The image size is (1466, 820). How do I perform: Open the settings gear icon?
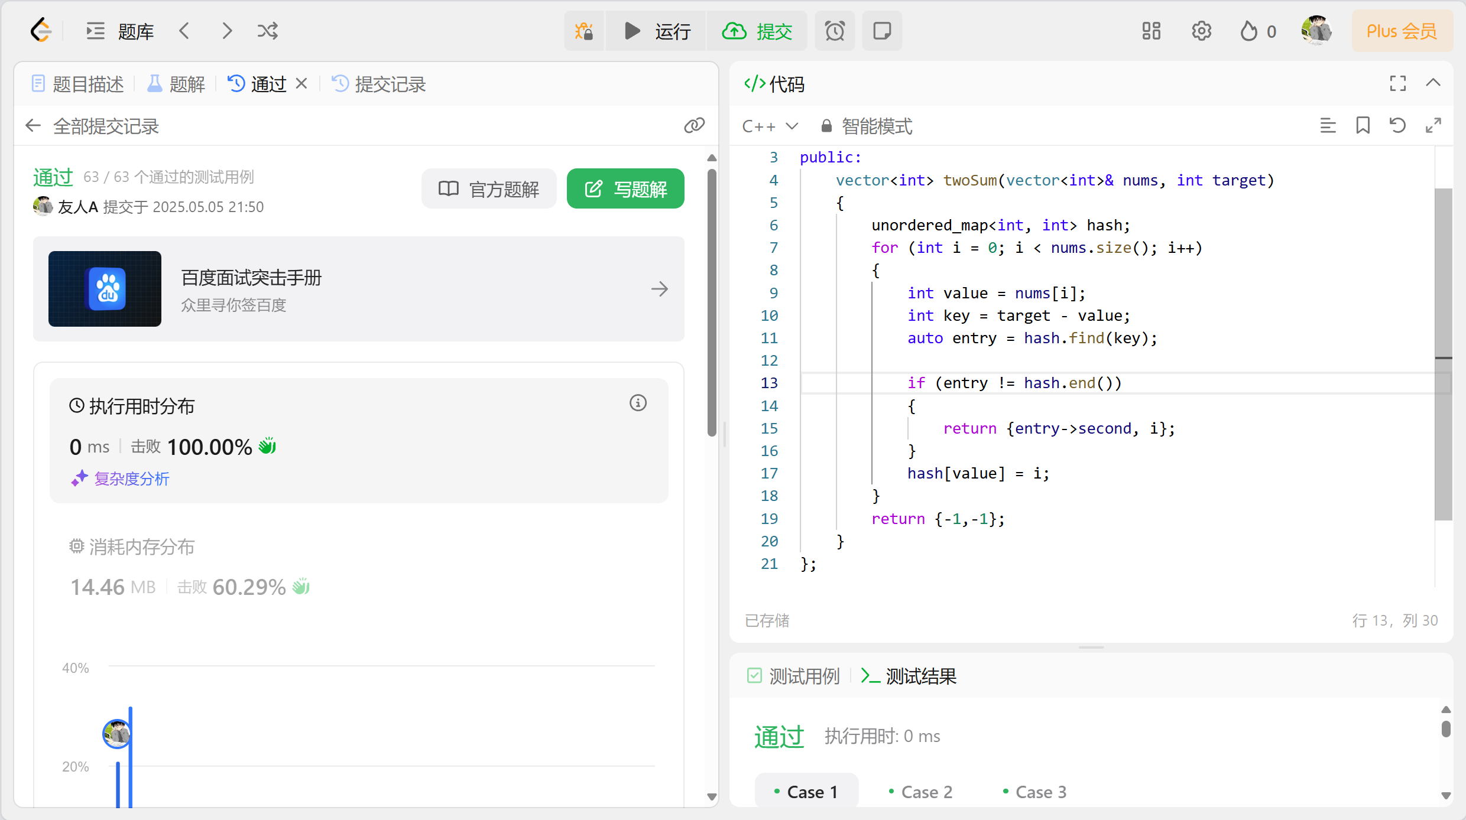[x=1201, y=31]
